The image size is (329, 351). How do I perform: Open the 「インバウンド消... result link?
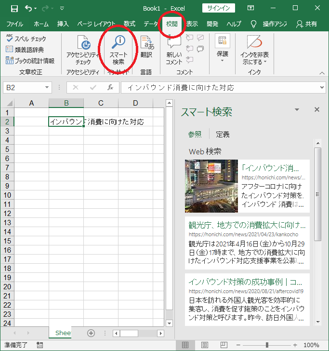tap(270, 168)
